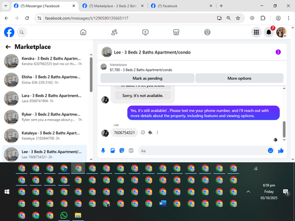
Task: Click the More options button
Action: [240, 78]
